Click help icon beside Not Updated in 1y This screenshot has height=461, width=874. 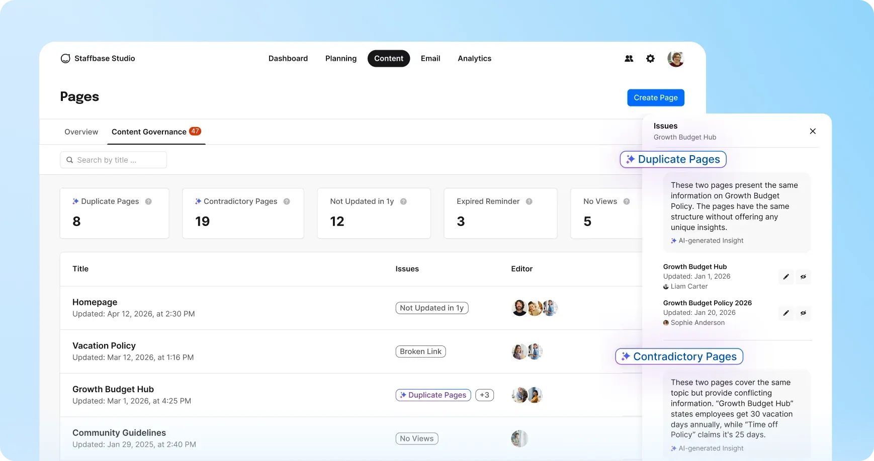(x=403, y=201)
